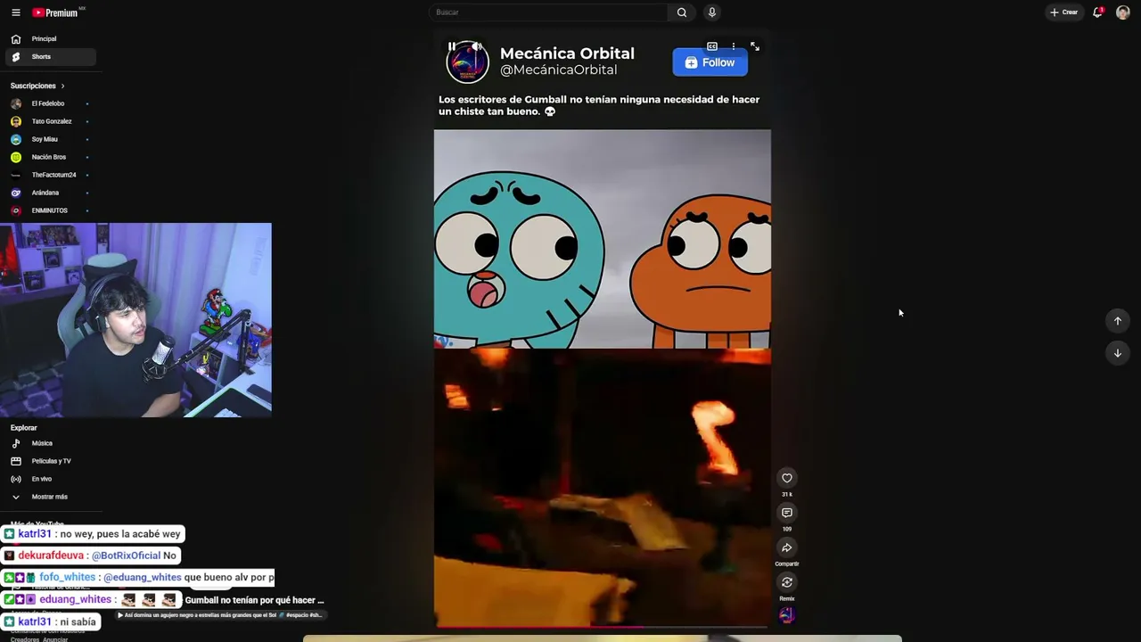Expand the Suscripciones section

[37, 86]
